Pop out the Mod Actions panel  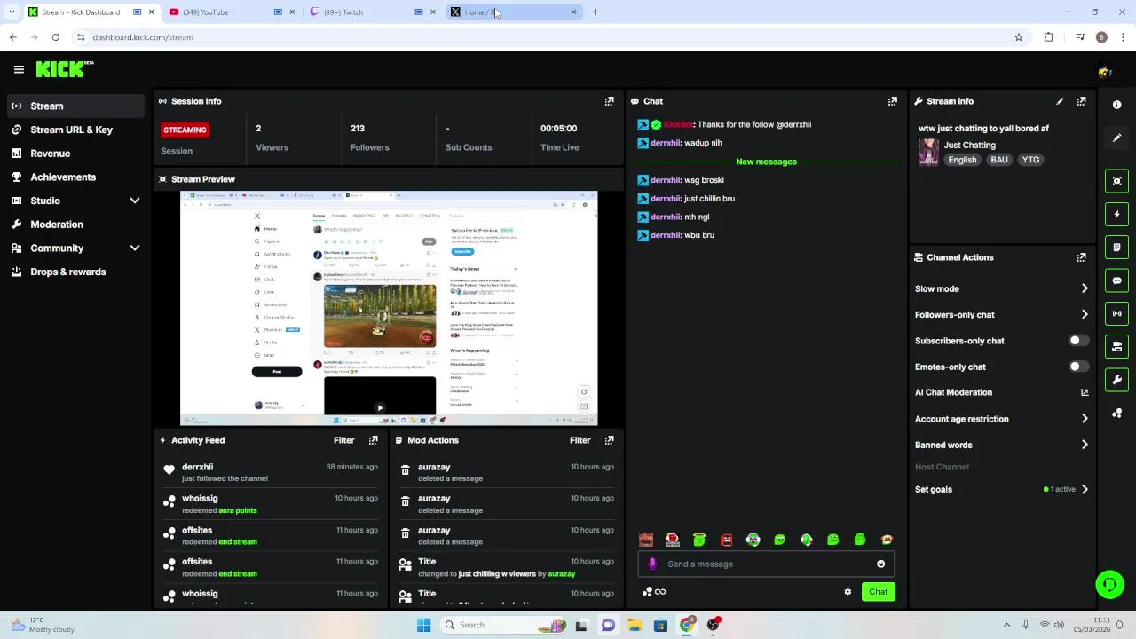pos(609,440)
